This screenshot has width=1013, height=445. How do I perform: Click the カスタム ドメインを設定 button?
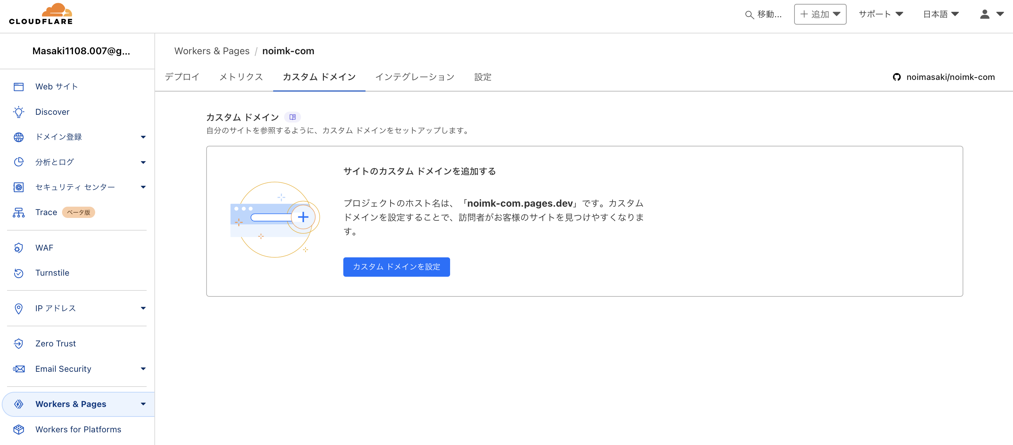[x=397, y=267]
